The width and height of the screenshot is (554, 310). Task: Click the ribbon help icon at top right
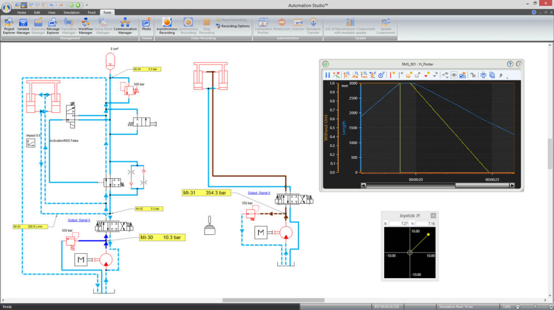[x=534, y=12]
